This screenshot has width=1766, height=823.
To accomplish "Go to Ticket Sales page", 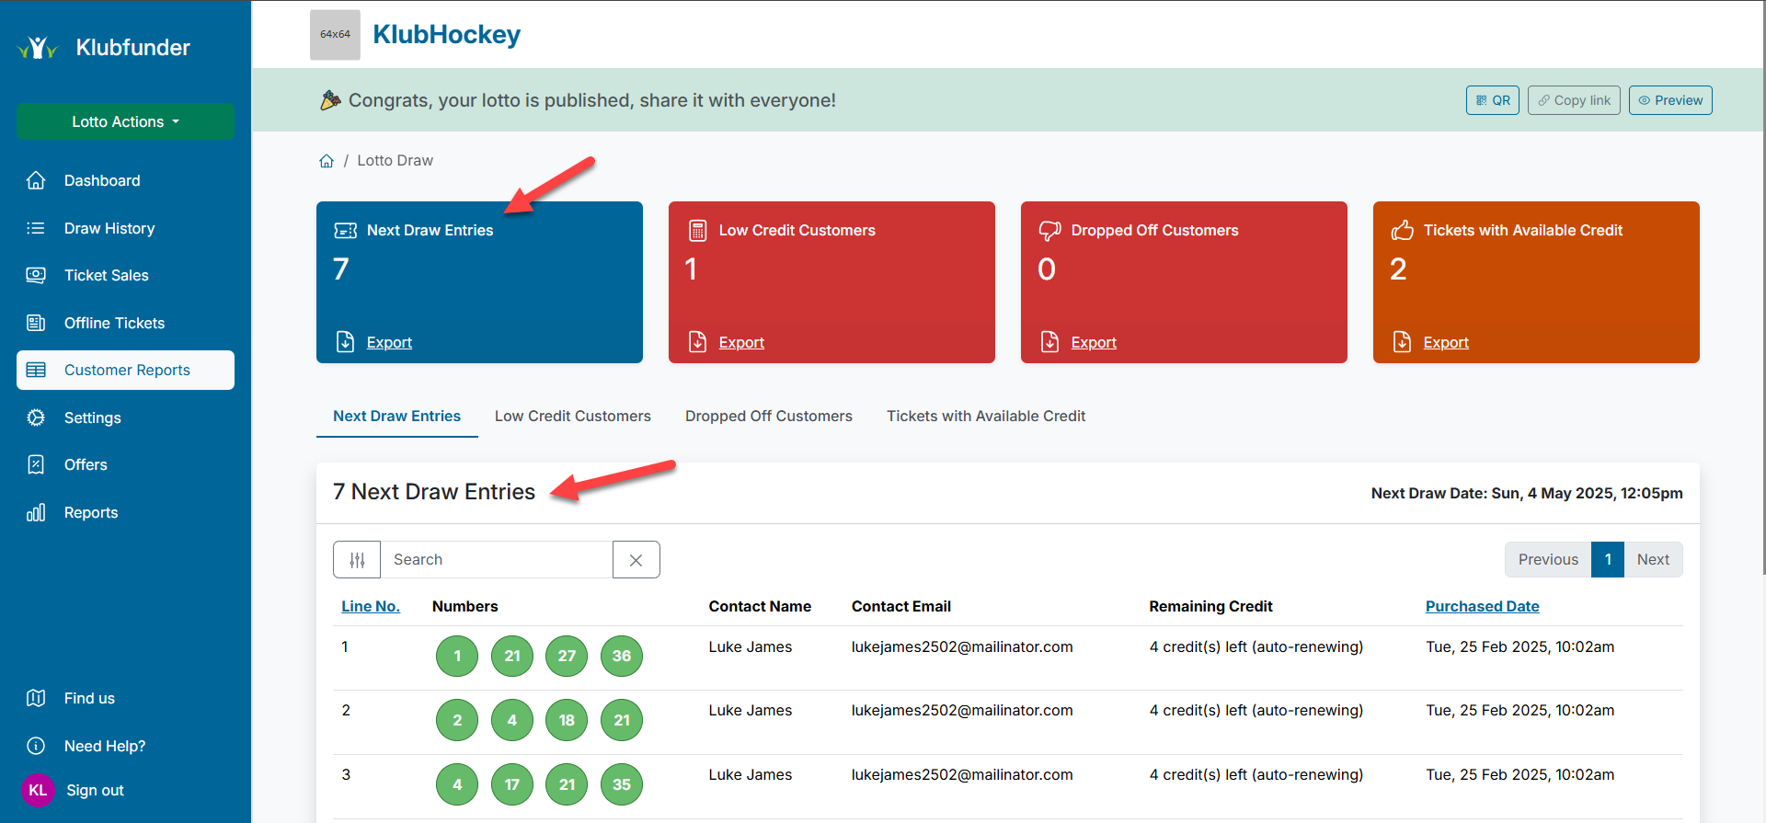I will coord(106,275).
